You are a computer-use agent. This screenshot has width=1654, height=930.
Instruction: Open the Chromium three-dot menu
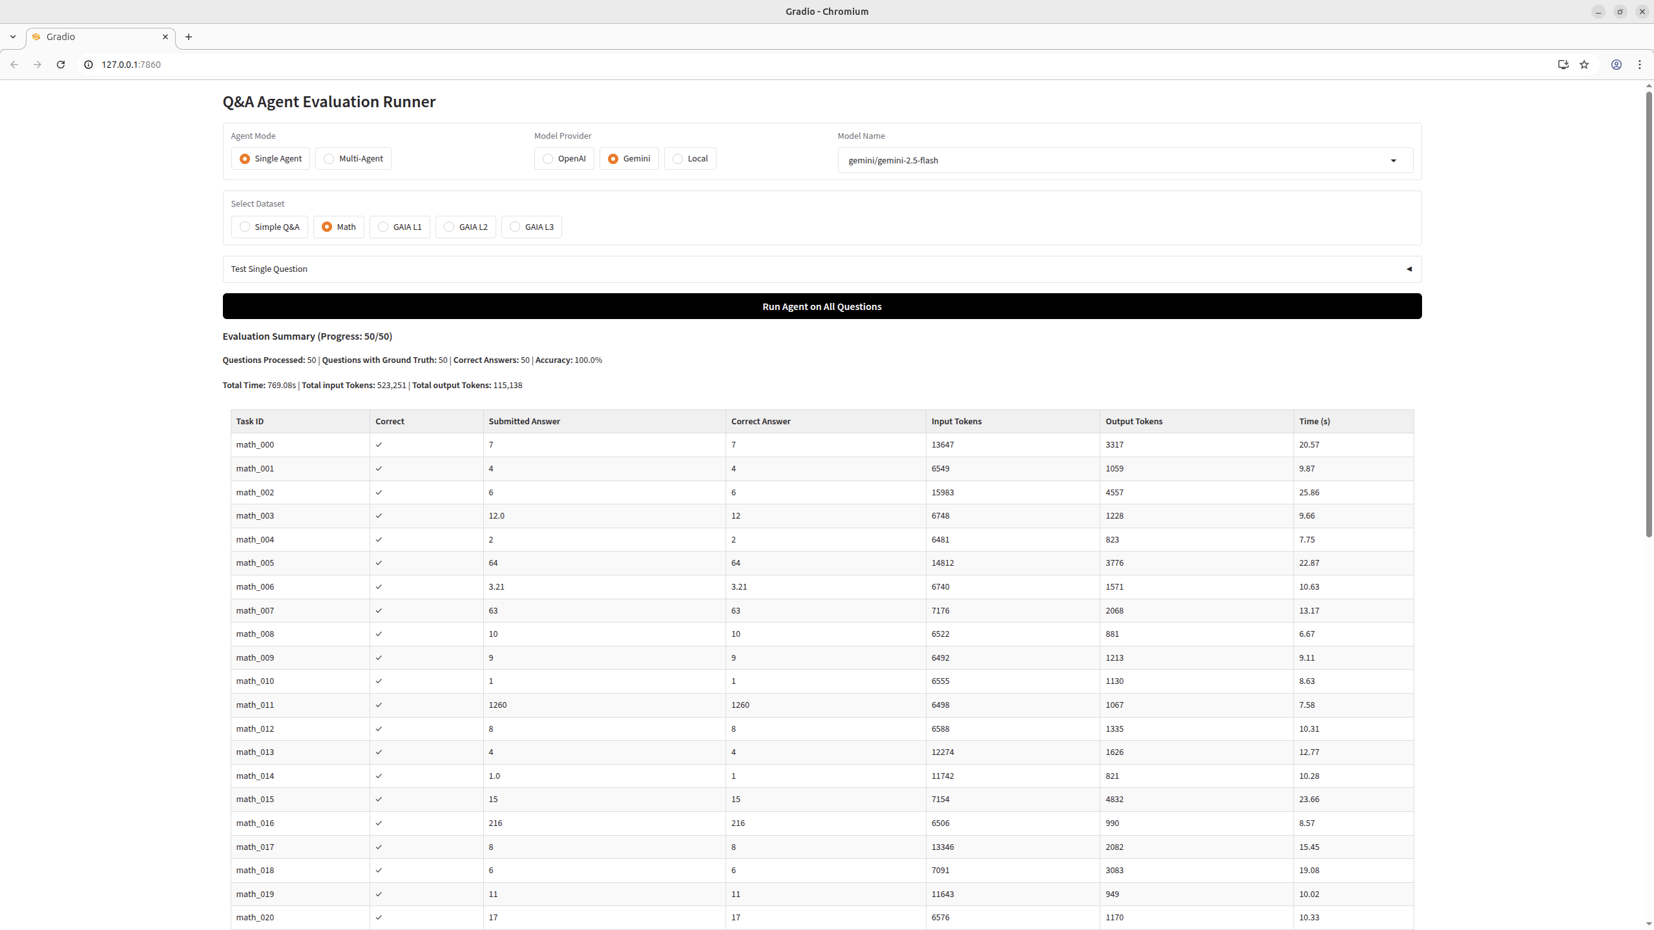(1639, 65)
